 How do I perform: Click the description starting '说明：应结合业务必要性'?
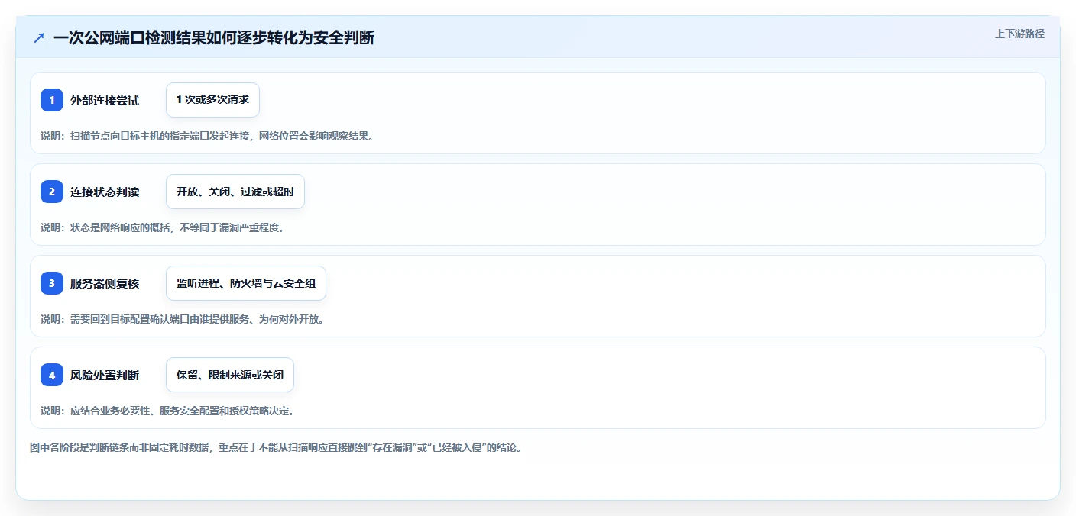[167, 411]
